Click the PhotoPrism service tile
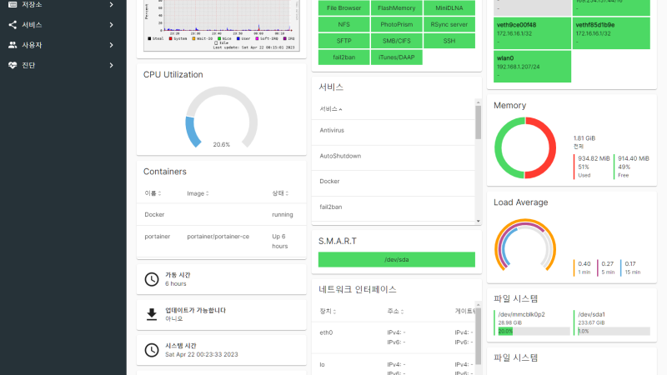 click(x=397, y=24)
